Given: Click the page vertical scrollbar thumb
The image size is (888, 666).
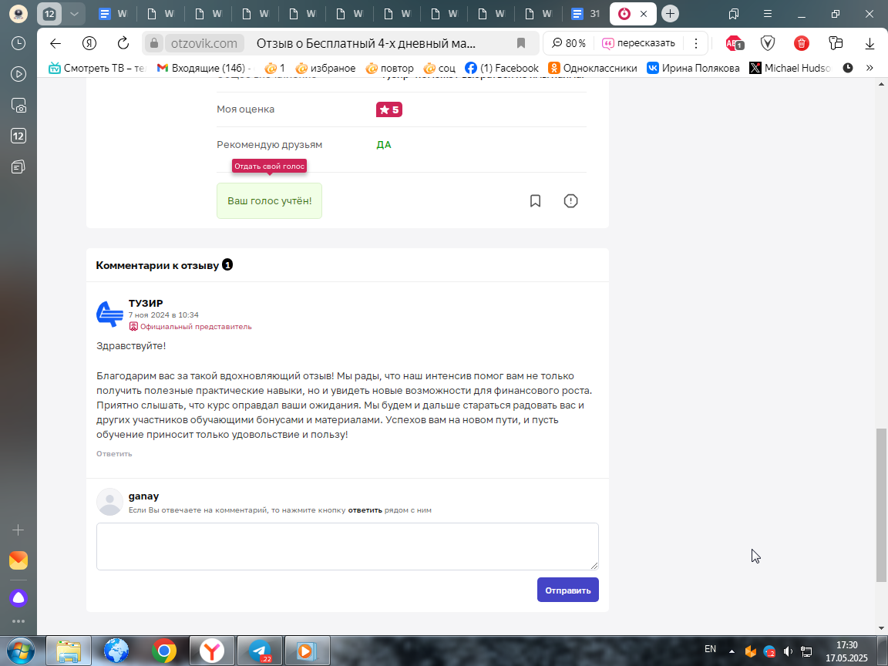Looking at the screenshot, I should click(880, 505).
